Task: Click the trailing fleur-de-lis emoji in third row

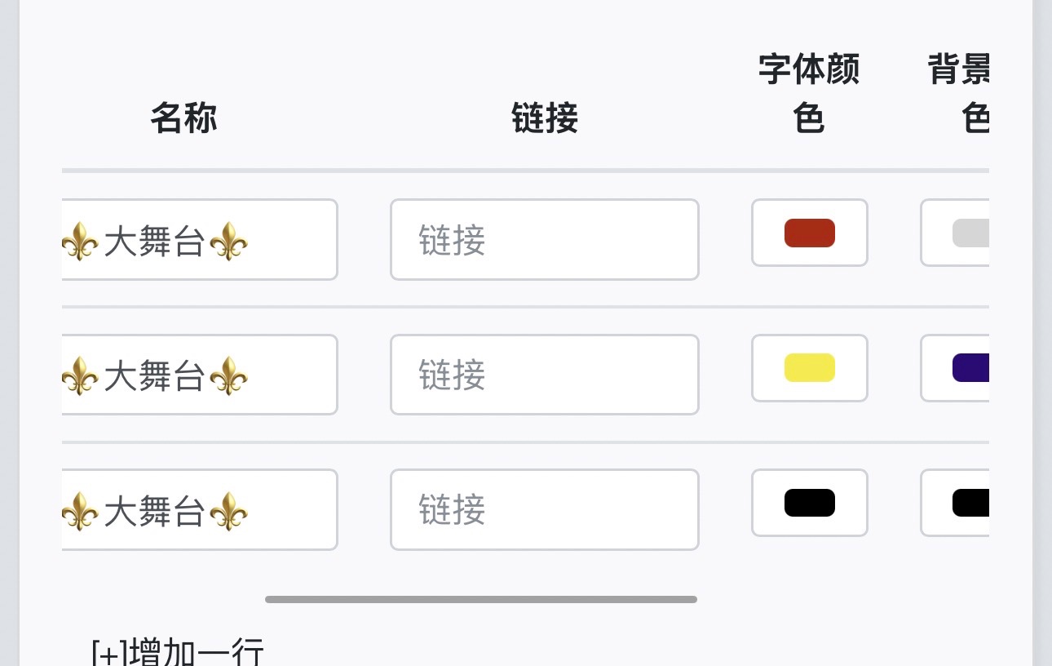Action: [228, 511]
